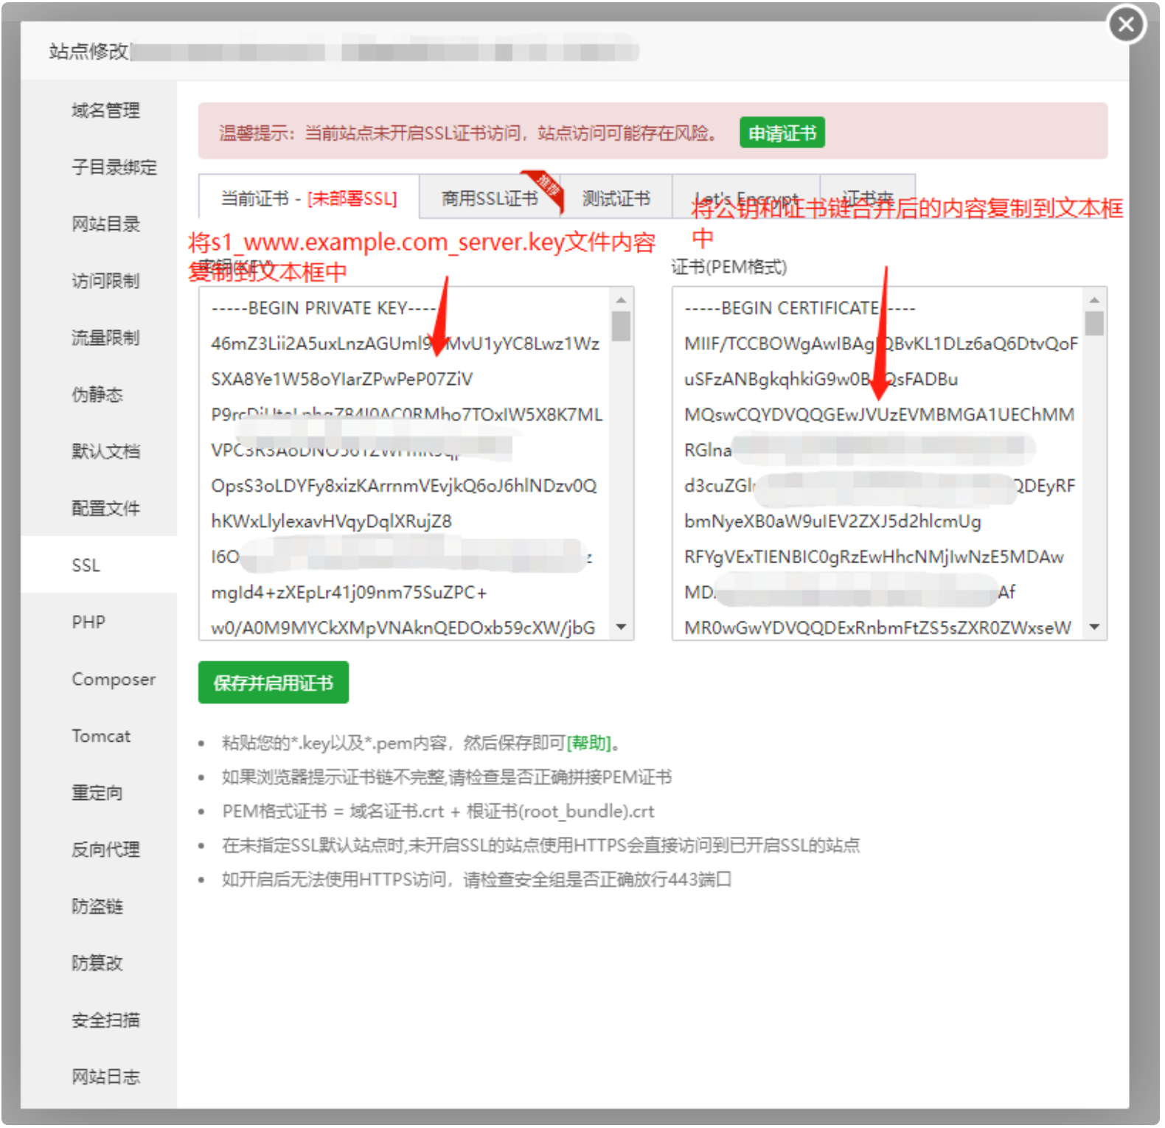This screenshot has height=1128, width=1165.
Task: Open 域名管理 in the sidebar
Action: point(105,111)
